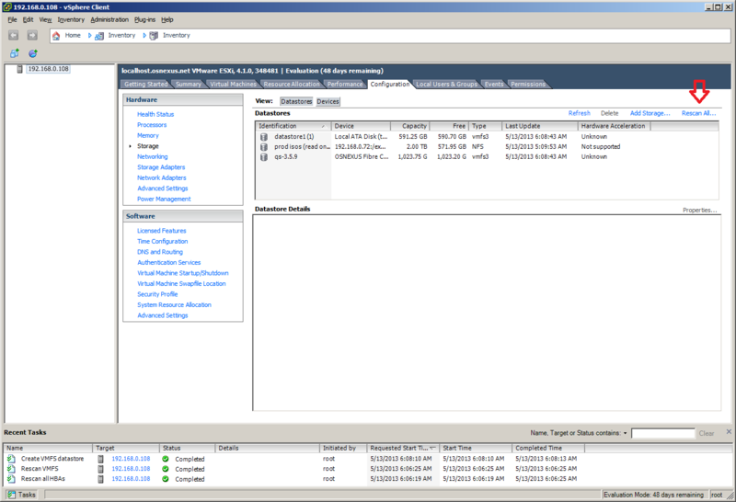Image resolution: width=736 pixels, height=502 pixels.
Task: Click the globe toolbar icon beside new VM icon
Action: point(33,53)
